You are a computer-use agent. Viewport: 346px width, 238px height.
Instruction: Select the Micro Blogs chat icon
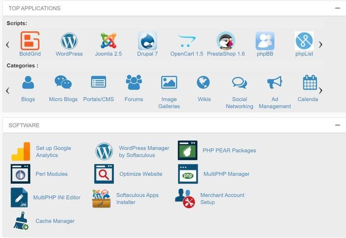[x=63, y=82]
